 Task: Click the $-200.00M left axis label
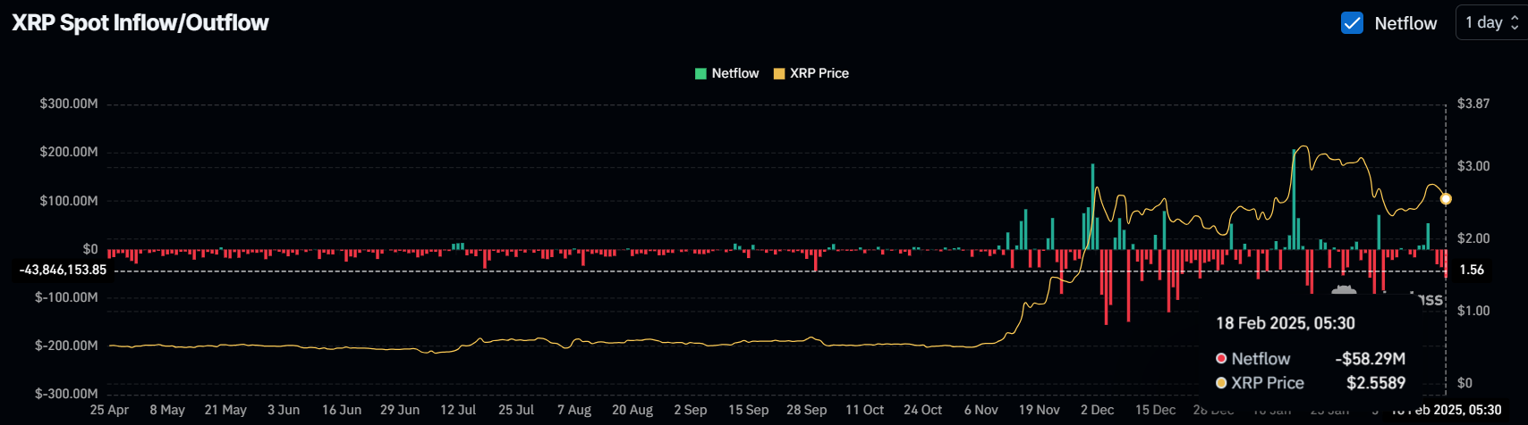(x=66, y=346)
